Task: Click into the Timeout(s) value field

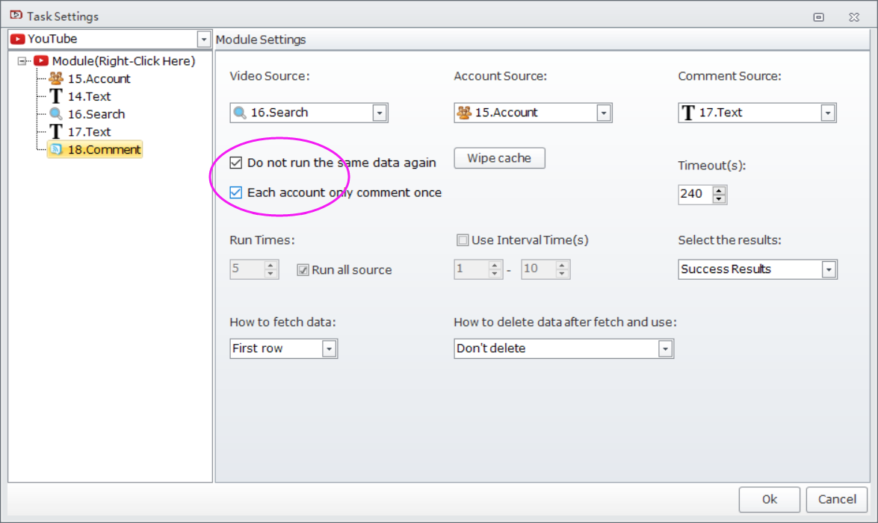Action: click(694, 194)
